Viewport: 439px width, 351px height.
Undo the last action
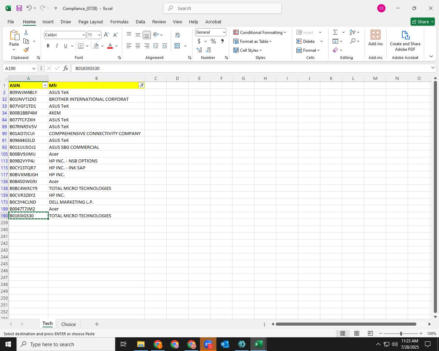click(x=29, y=8)
